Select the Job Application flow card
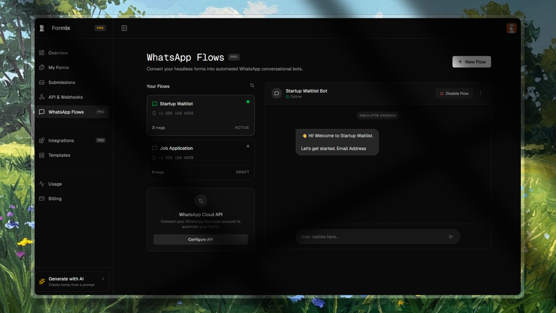Screen dimensions: 556x313 click(201, 160)
